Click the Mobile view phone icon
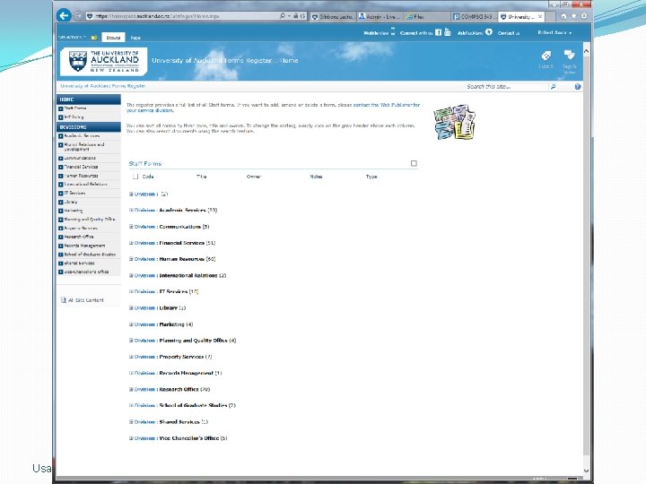 tap(393, 31)
